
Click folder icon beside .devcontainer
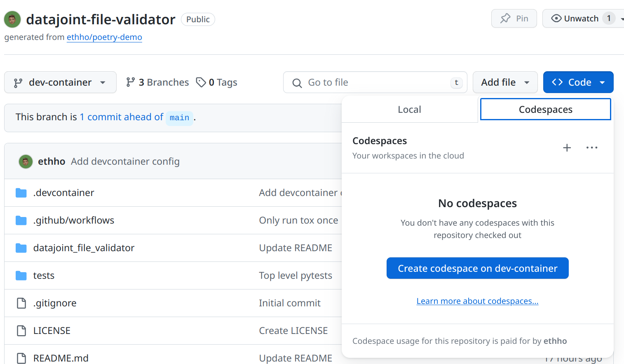point(21,193)
